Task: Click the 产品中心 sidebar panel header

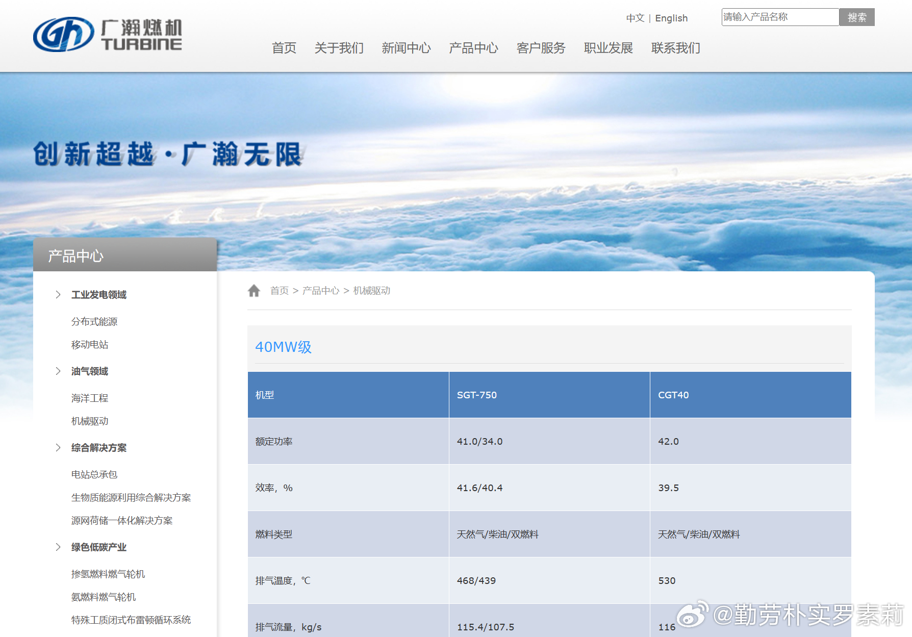Action: point(125,254)
